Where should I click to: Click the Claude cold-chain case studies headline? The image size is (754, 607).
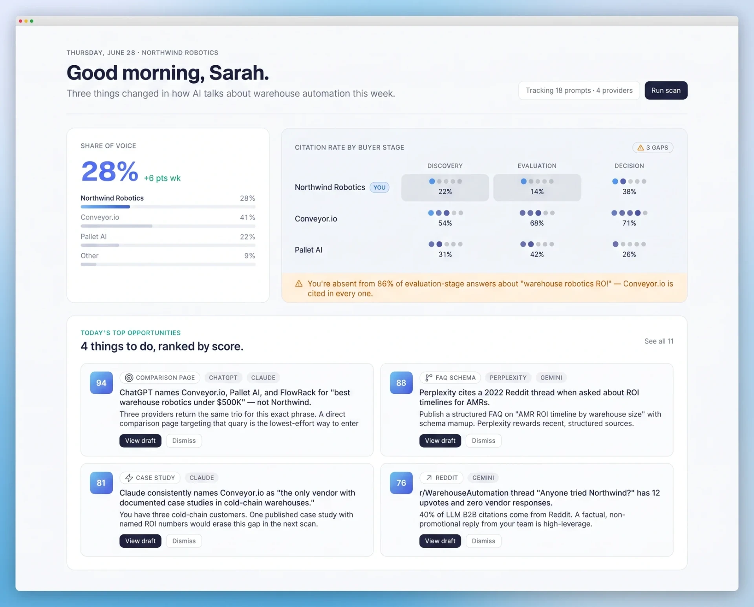coord(237,498)
